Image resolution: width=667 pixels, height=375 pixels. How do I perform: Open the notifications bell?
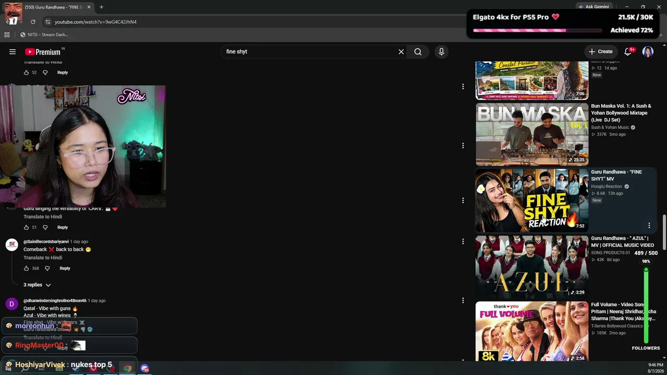coord(628,52)
